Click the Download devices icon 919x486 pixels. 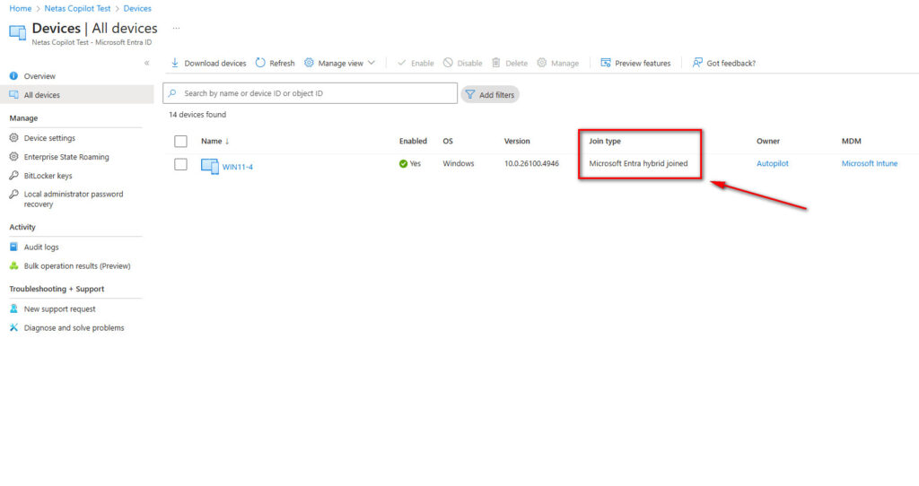(x=175, y=64)
